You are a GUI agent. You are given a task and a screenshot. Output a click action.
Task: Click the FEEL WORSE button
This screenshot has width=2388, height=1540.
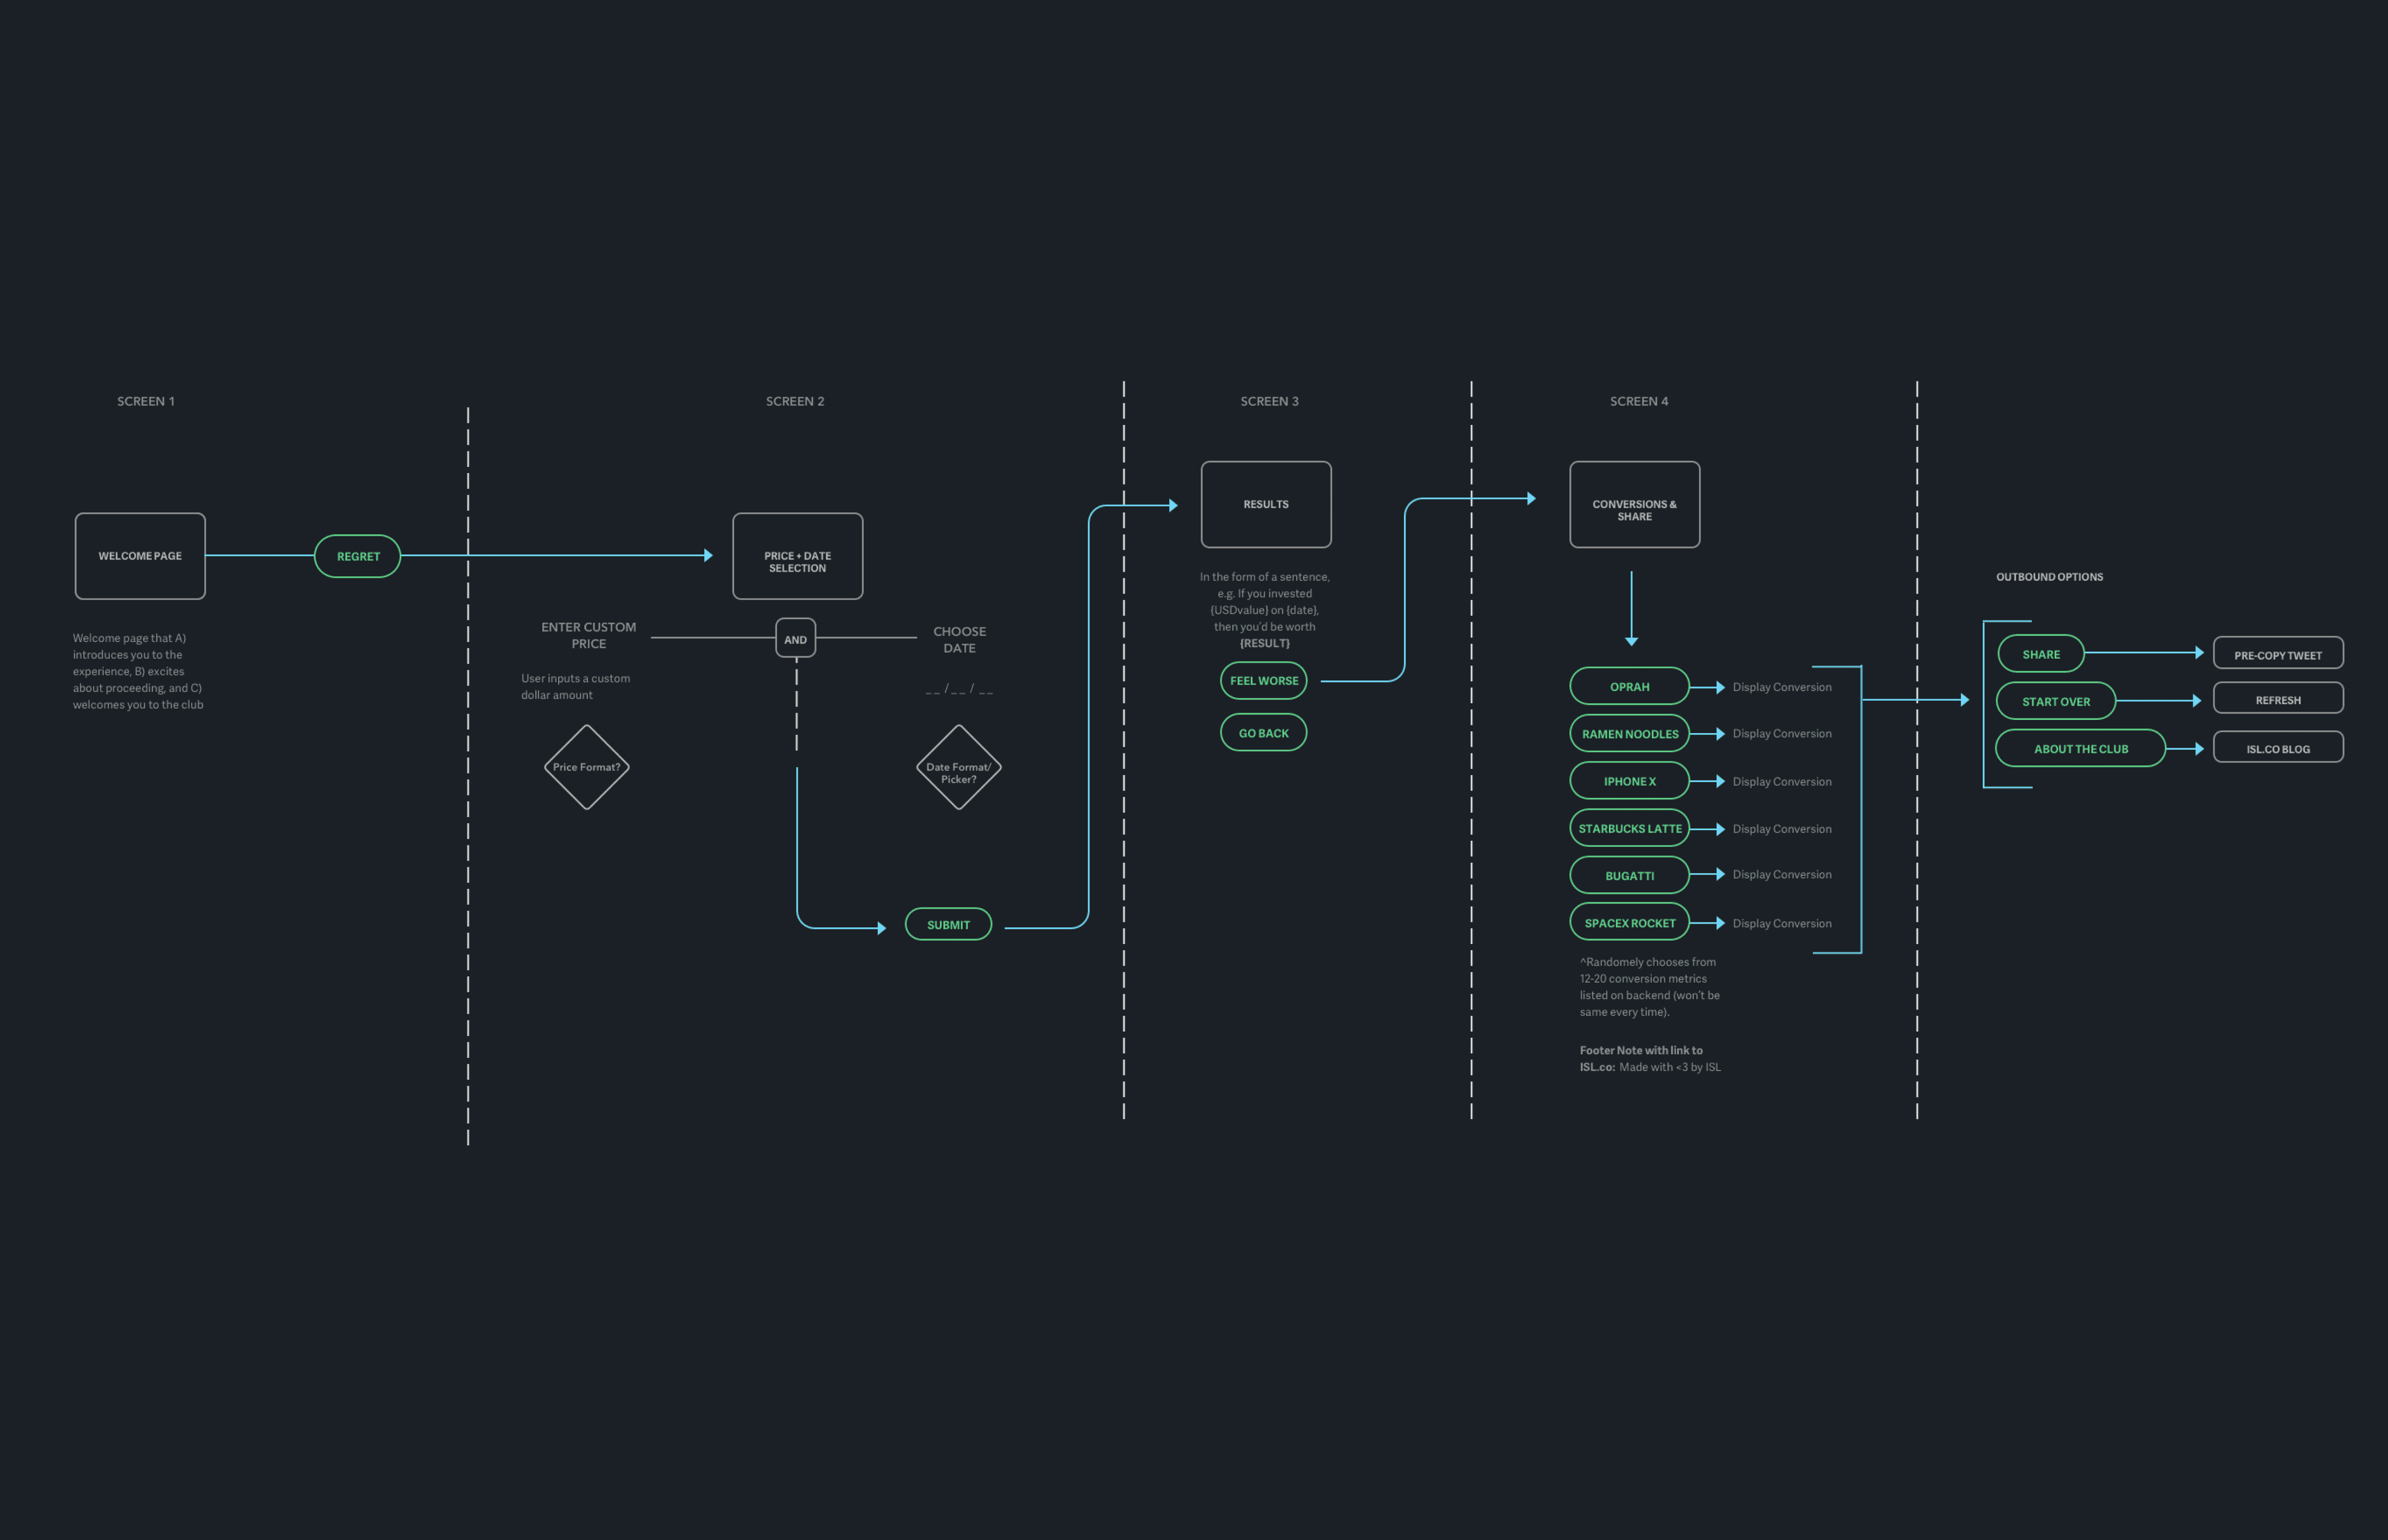(1263, 680)
